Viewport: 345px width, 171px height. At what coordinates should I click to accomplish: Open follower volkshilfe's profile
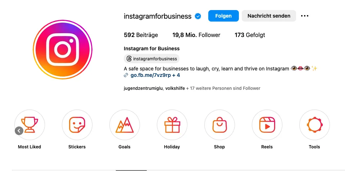(175, 88)
